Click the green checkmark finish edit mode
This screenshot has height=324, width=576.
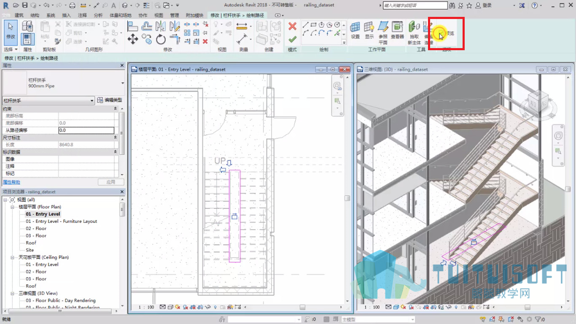point(292,39)
